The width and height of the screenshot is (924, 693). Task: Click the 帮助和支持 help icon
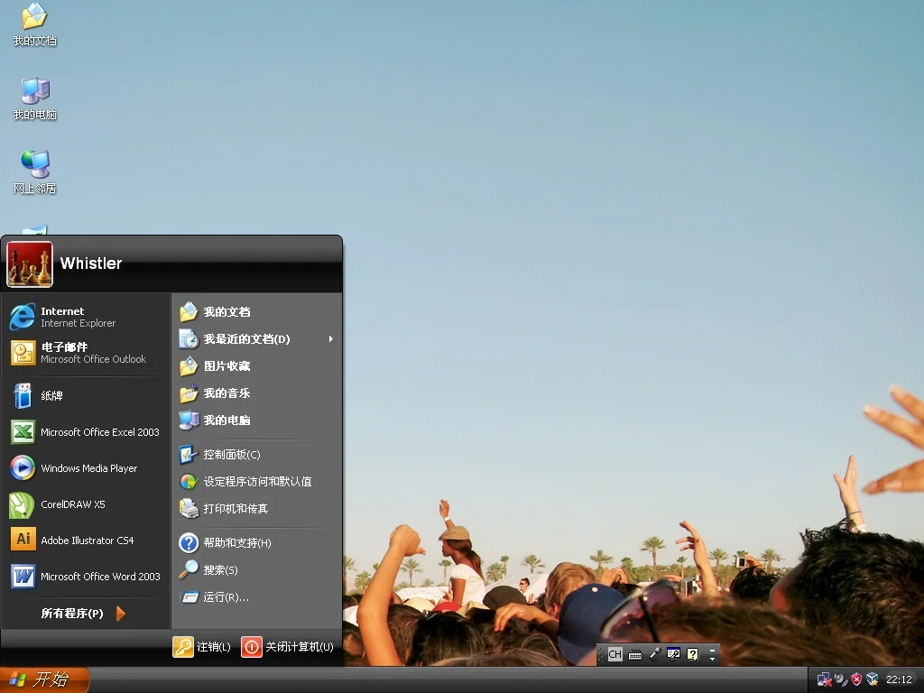(x=189, y=542)
